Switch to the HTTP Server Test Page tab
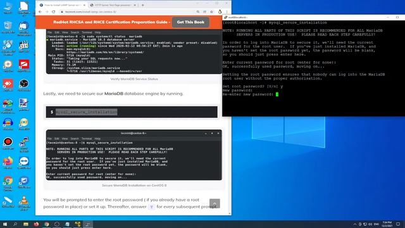The height and width of the screenshot is (228, 405). (x=113, y=5)
